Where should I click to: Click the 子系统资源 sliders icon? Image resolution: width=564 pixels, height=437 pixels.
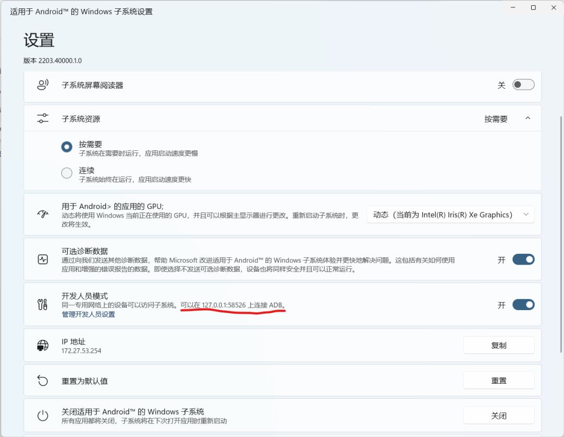coord(43,119)
